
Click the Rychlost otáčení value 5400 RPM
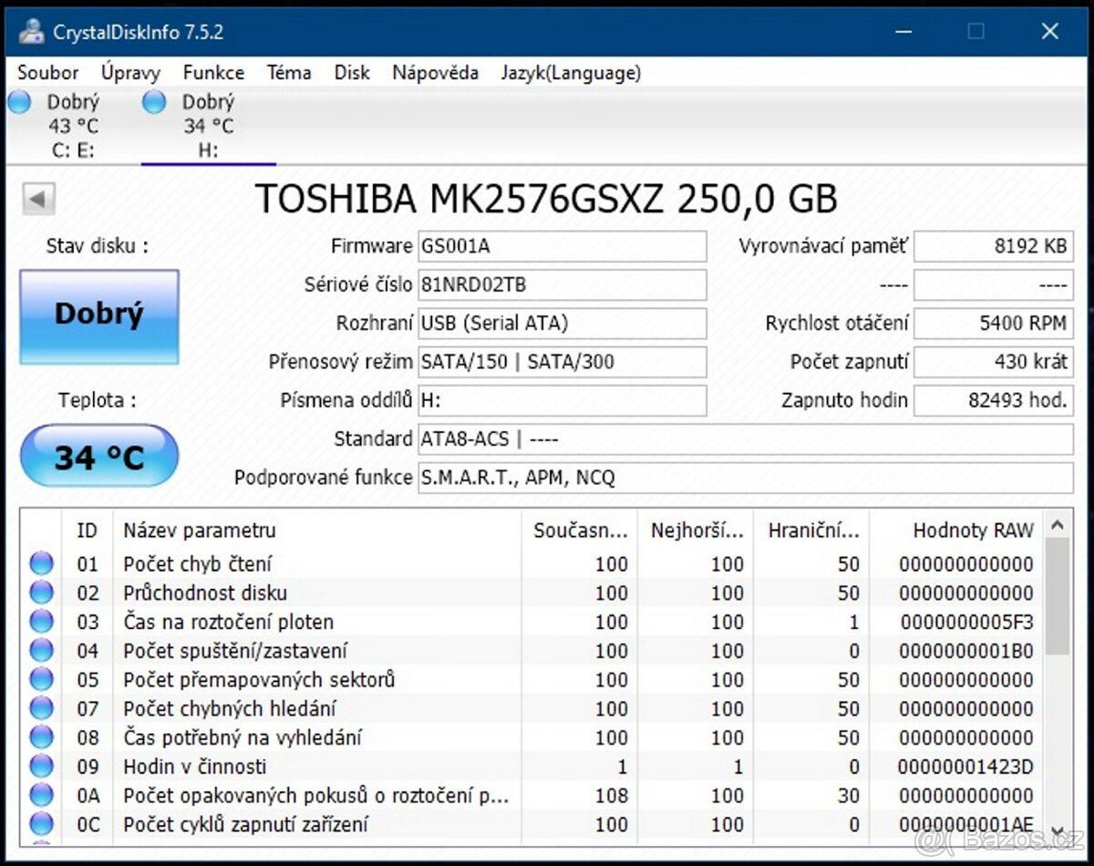(x=994, y=323)
